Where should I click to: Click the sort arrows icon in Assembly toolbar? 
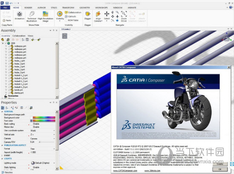tap(23, 40)
